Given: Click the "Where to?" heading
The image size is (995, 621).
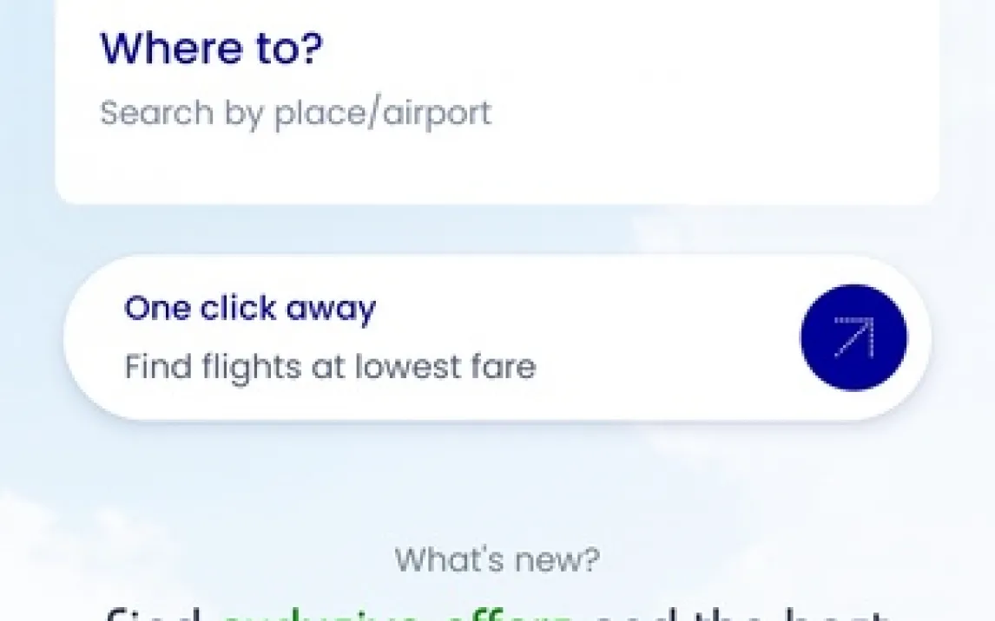Looking at the screenshot, I should [211, 49].
